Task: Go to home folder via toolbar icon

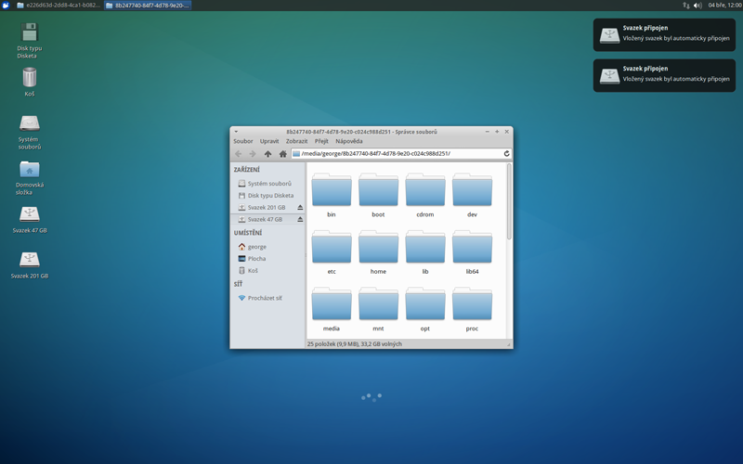Action: coord(282,154)
